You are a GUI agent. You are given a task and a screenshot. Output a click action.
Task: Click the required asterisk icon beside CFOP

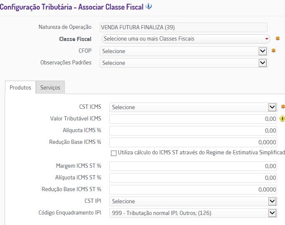274,51
